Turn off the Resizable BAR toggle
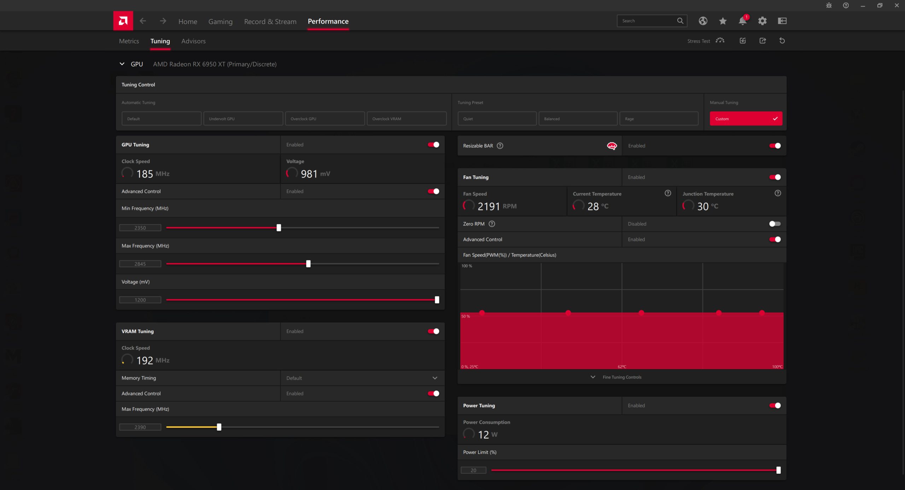905x490 pixels. point(775,146)
